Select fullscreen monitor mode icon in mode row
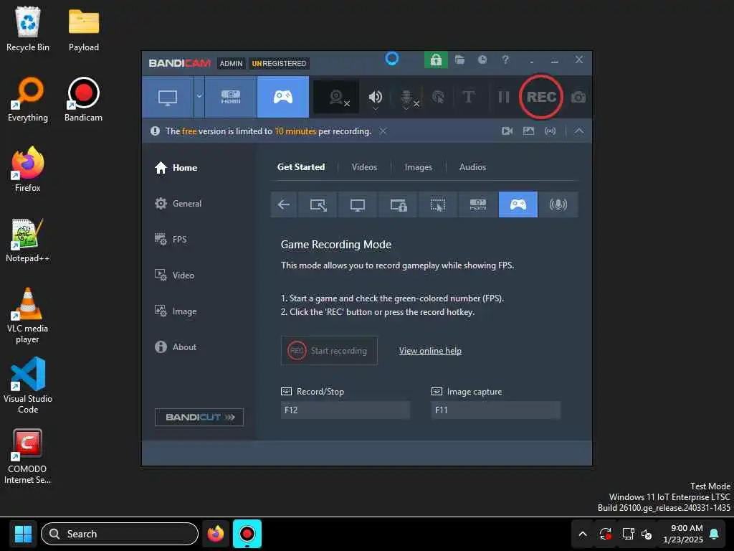This screenshot has height=551, width=734. coord(358,204)
